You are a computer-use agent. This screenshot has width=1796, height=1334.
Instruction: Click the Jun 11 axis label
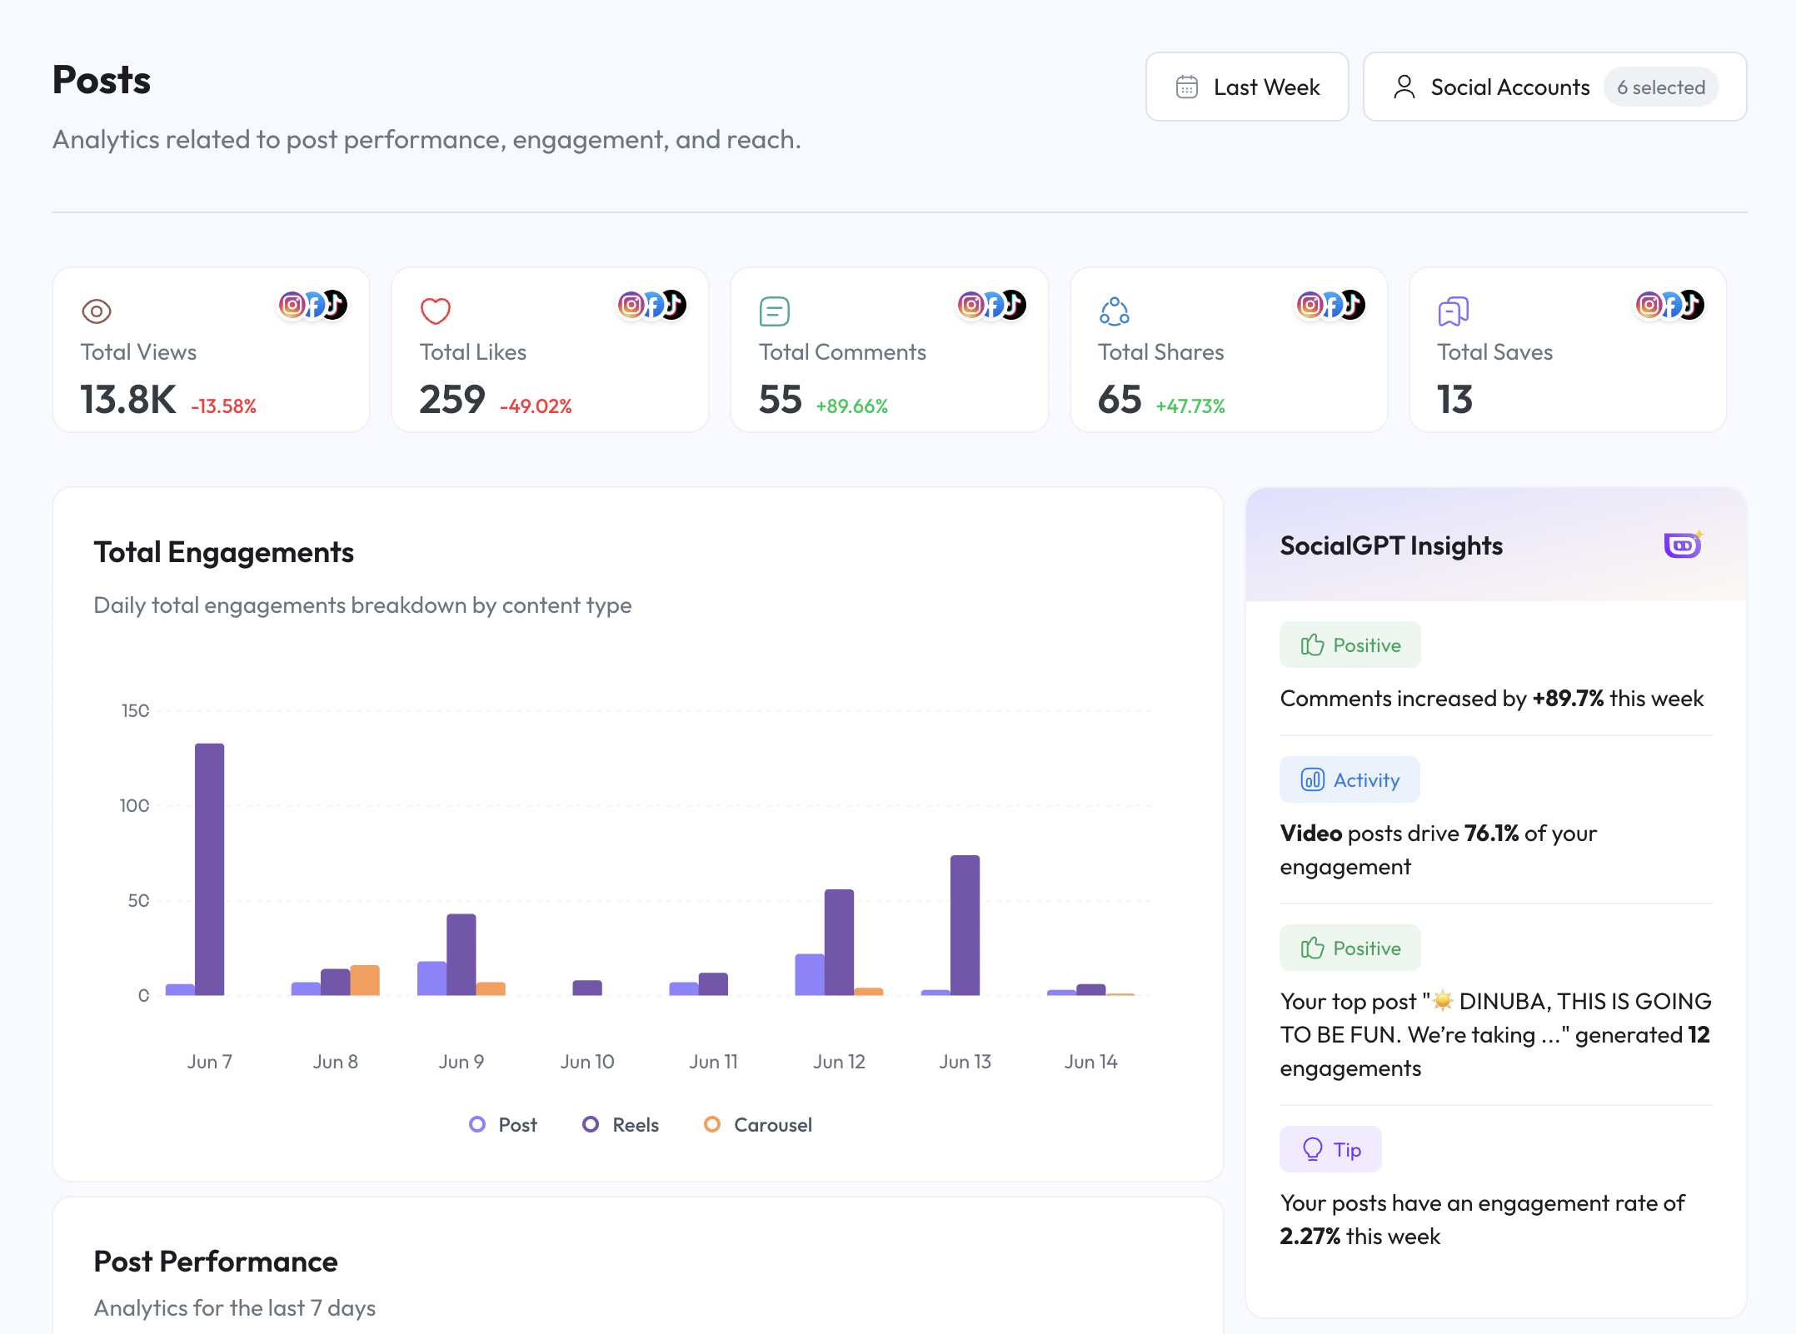(713, 1062)
